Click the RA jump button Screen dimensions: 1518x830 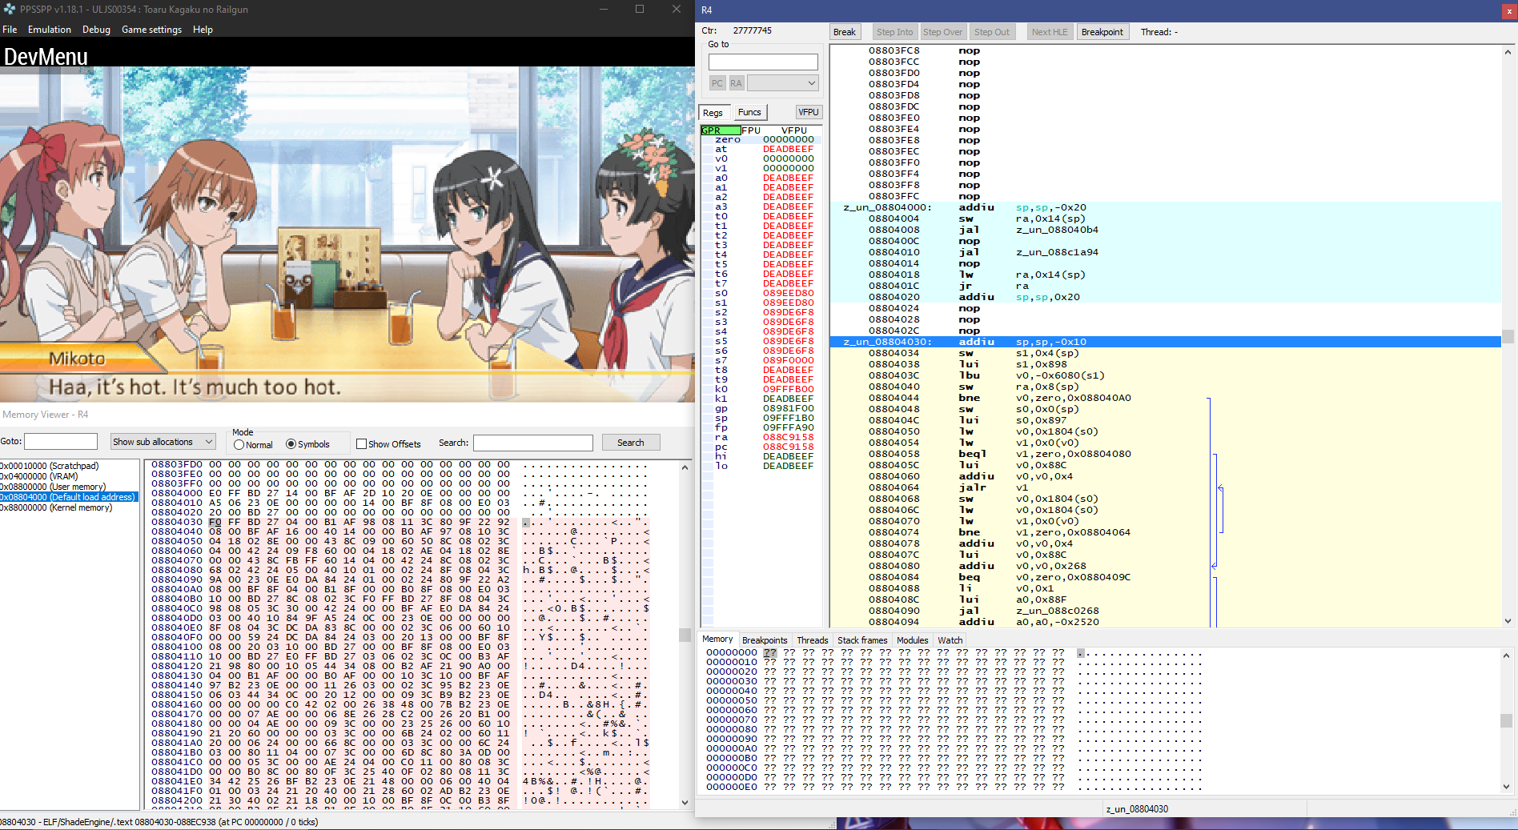(x=736, y=83)
